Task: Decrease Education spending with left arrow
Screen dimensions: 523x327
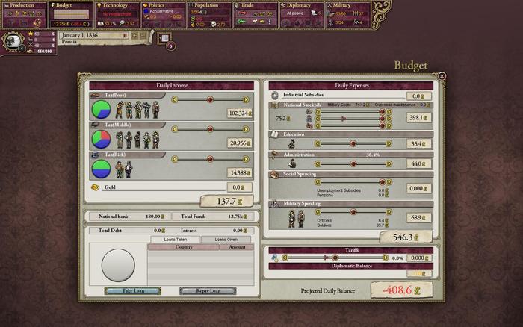Action: tap(318, 143)
